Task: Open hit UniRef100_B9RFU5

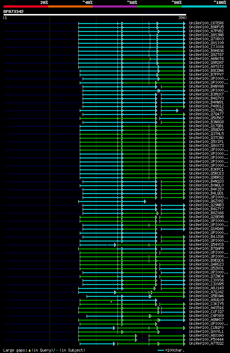Action: tap(206, 27)
